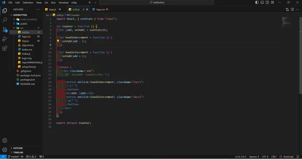Click the addbutton command center search box
This screenshot has width=302, height=160.
[157, 3]
